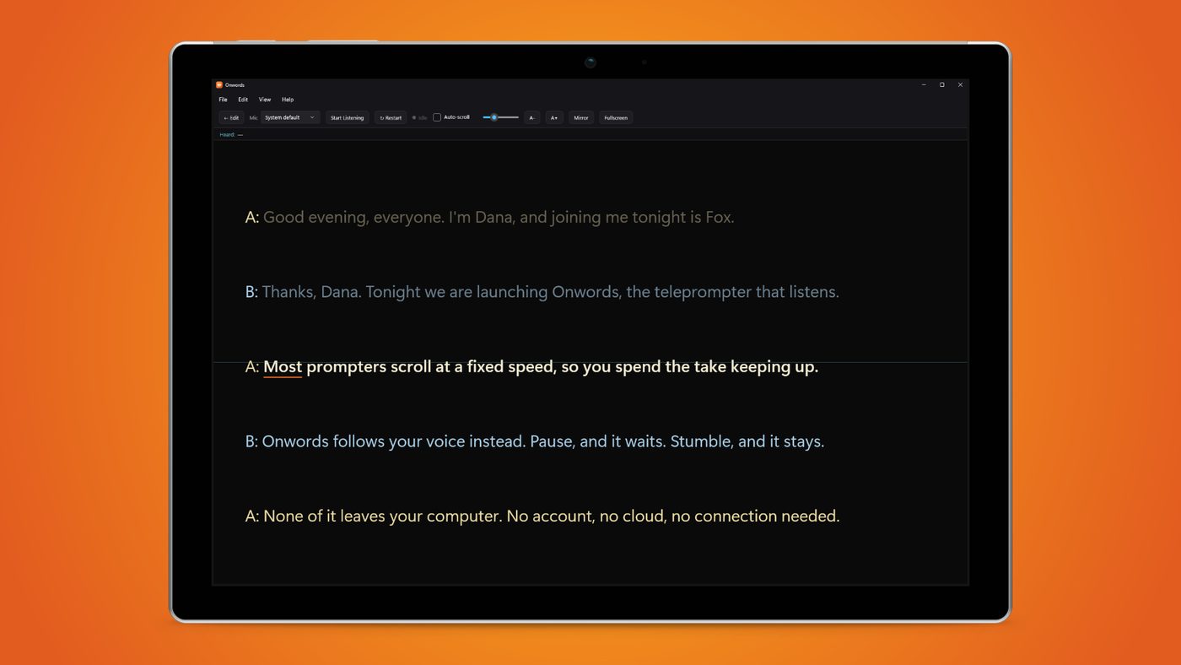
Task: Open the View menu
Action: click(x=265, y=100)
